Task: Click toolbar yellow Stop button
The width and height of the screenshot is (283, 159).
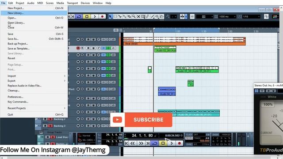Action: [x=87, y=17]
